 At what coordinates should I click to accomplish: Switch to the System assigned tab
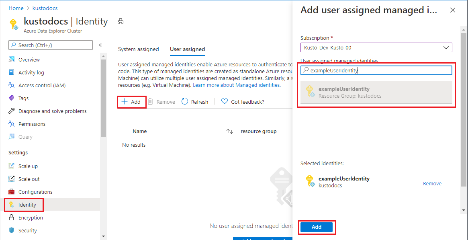138,49
